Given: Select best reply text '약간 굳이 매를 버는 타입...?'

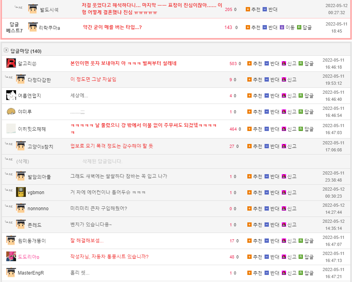Looking at the screenshot, I should (112, 27).
